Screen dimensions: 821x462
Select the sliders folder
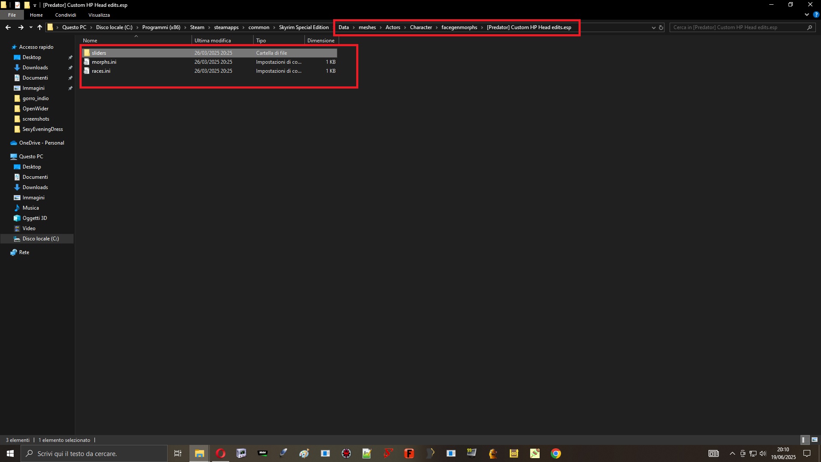point(210,53)
